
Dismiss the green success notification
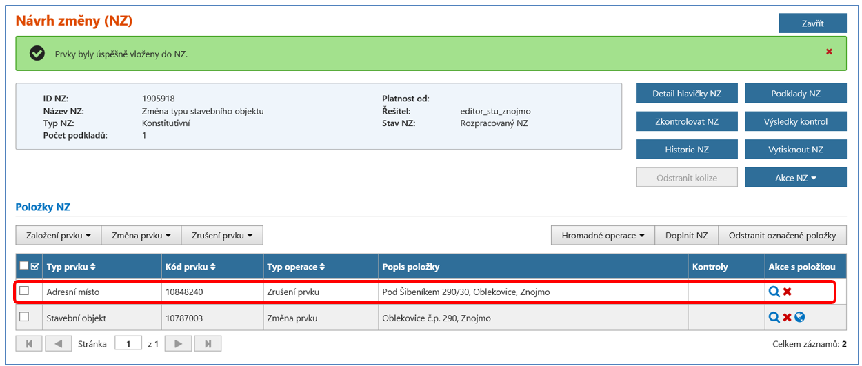829,52
